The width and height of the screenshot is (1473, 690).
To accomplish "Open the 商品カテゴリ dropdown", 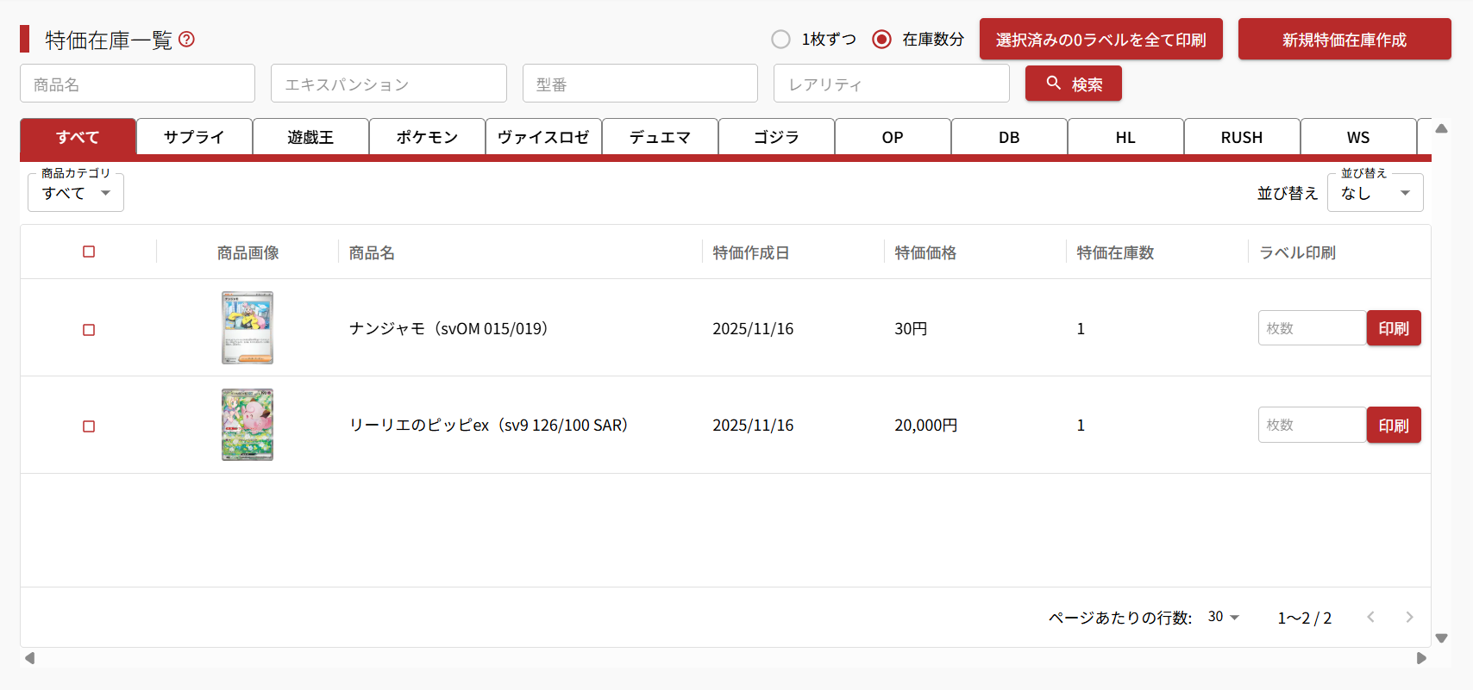I will point(76,193).
